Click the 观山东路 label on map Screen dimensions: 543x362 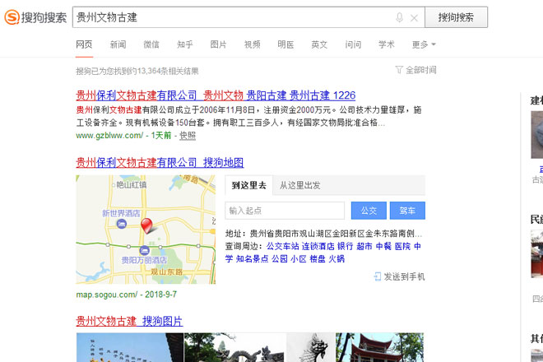(x=166, y=272)
